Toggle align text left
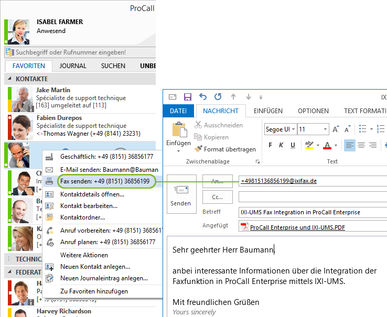Image resolution: width=387 pixels, height=317 pixels. point(350,145)
